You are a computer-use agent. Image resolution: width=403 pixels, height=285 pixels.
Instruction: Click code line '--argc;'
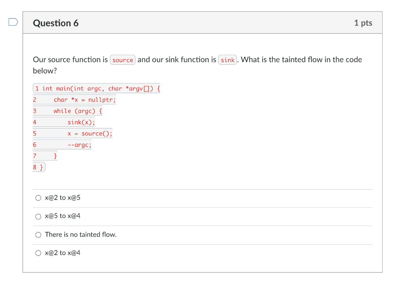pyautogui.click(x=62, y=145)
